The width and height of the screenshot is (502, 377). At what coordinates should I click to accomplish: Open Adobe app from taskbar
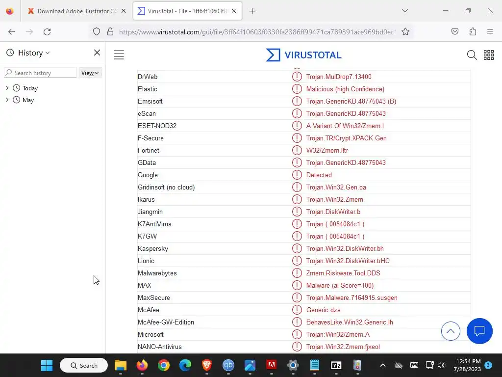[x=272, y=365]
